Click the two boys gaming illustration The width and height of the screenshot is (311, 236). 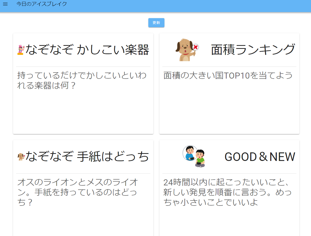[x=193, y=156]
